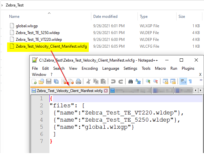Expand the toolbar overflow chevron
Screen dimensions: 204x155
201,80
